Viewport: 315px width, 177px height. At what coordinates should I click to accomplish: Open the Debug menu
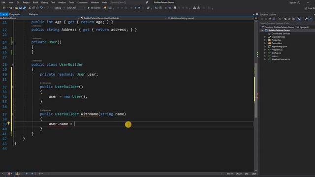[44, 2]
